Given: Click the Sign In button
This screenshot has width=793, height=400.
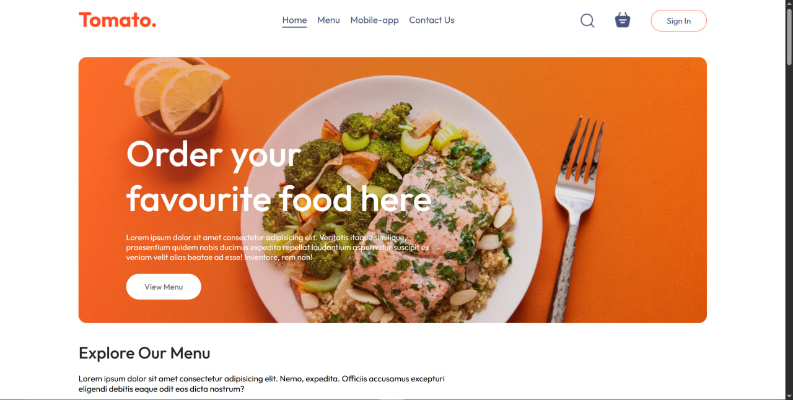Looking at the screenshot, I should pos(678,20).
